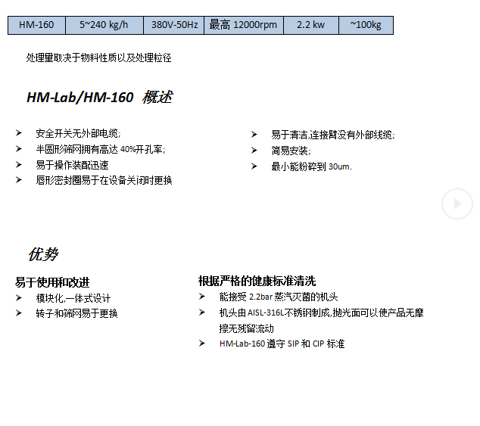480x426 pixels.
Task: Click the arrow bullet beside 简易安装
Action: tap(254, 150)
